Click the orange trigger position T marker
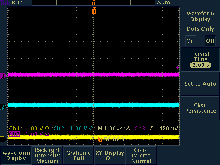The image size is (220, 165). click(94, 12)
